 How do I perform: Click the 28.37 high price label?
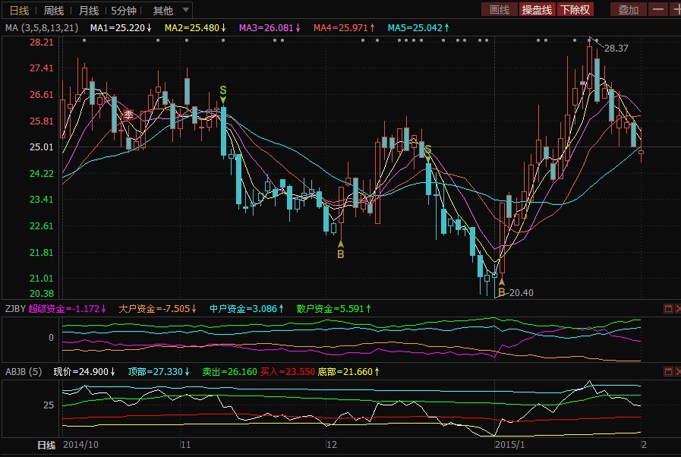[x=616, y=49]
